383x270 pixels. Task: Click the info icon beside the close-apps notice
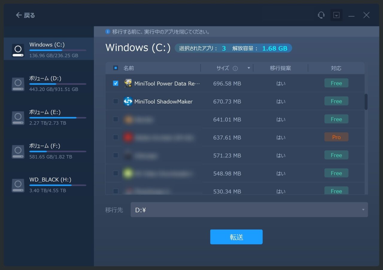(x=108, y=31)
